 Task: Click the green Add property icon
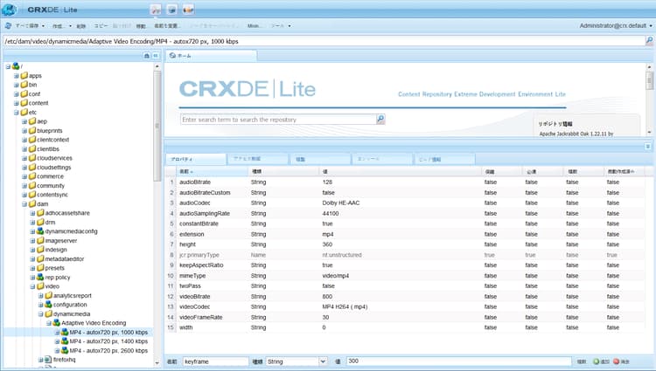(x=596, y=361)
